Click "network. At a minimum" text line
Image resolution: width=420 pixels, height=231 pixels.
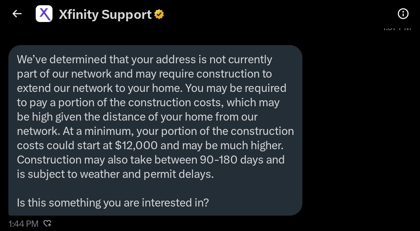pyautogui.click(x=155, y=131)
